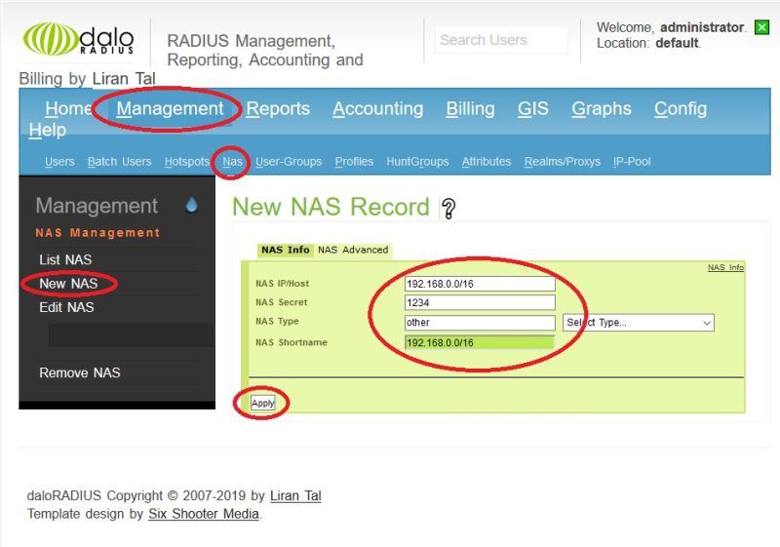Go to Nas submenu

pyautogui.click(x=232, y=162)
